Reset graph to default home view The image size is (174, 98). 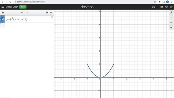point(171,27)
